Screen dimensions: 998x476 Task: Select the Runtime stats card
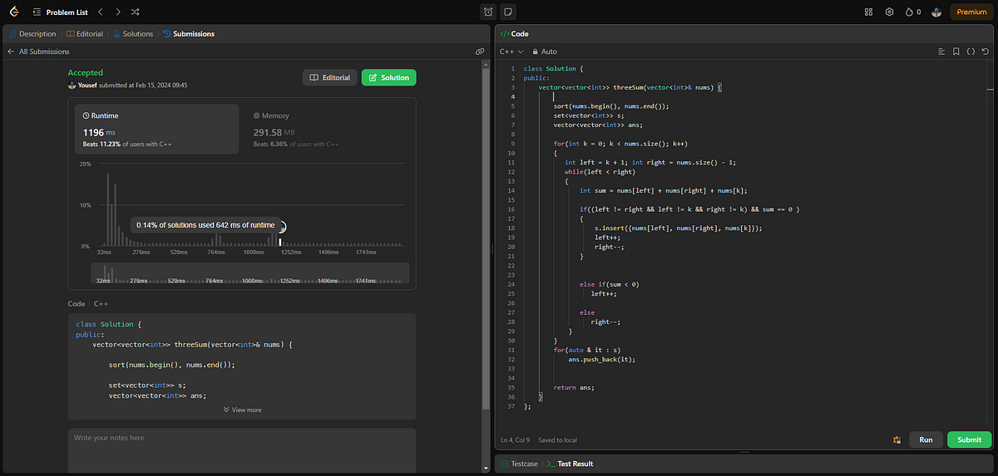(x=156, y=130)
